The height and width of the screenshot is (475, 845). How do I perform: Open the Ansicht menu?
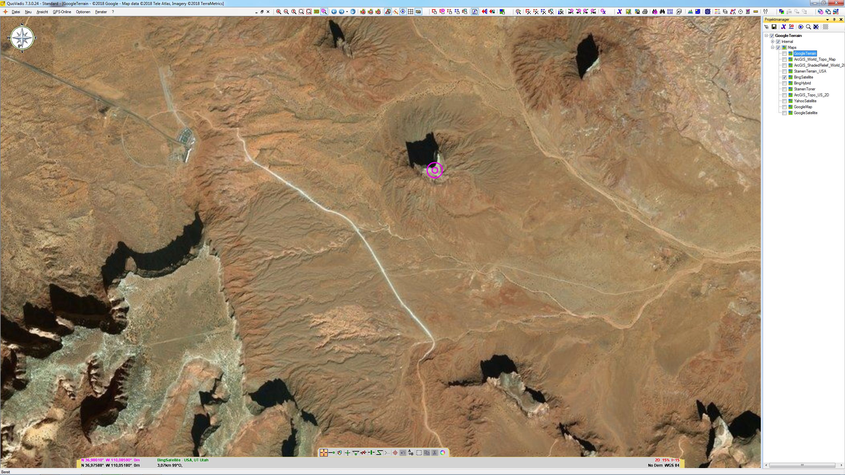point(42,12)
